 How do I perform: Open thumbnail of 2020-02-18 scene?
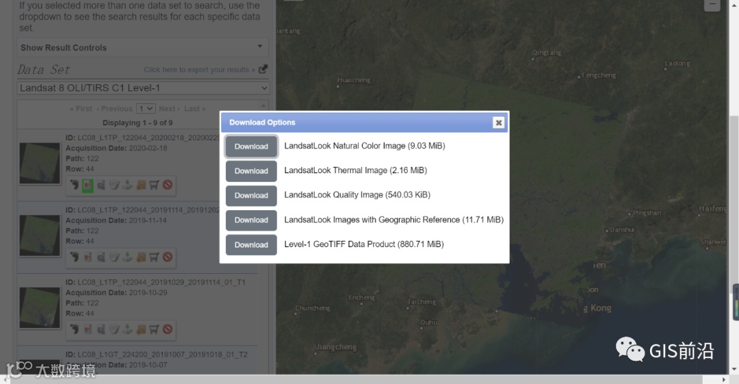40,163
